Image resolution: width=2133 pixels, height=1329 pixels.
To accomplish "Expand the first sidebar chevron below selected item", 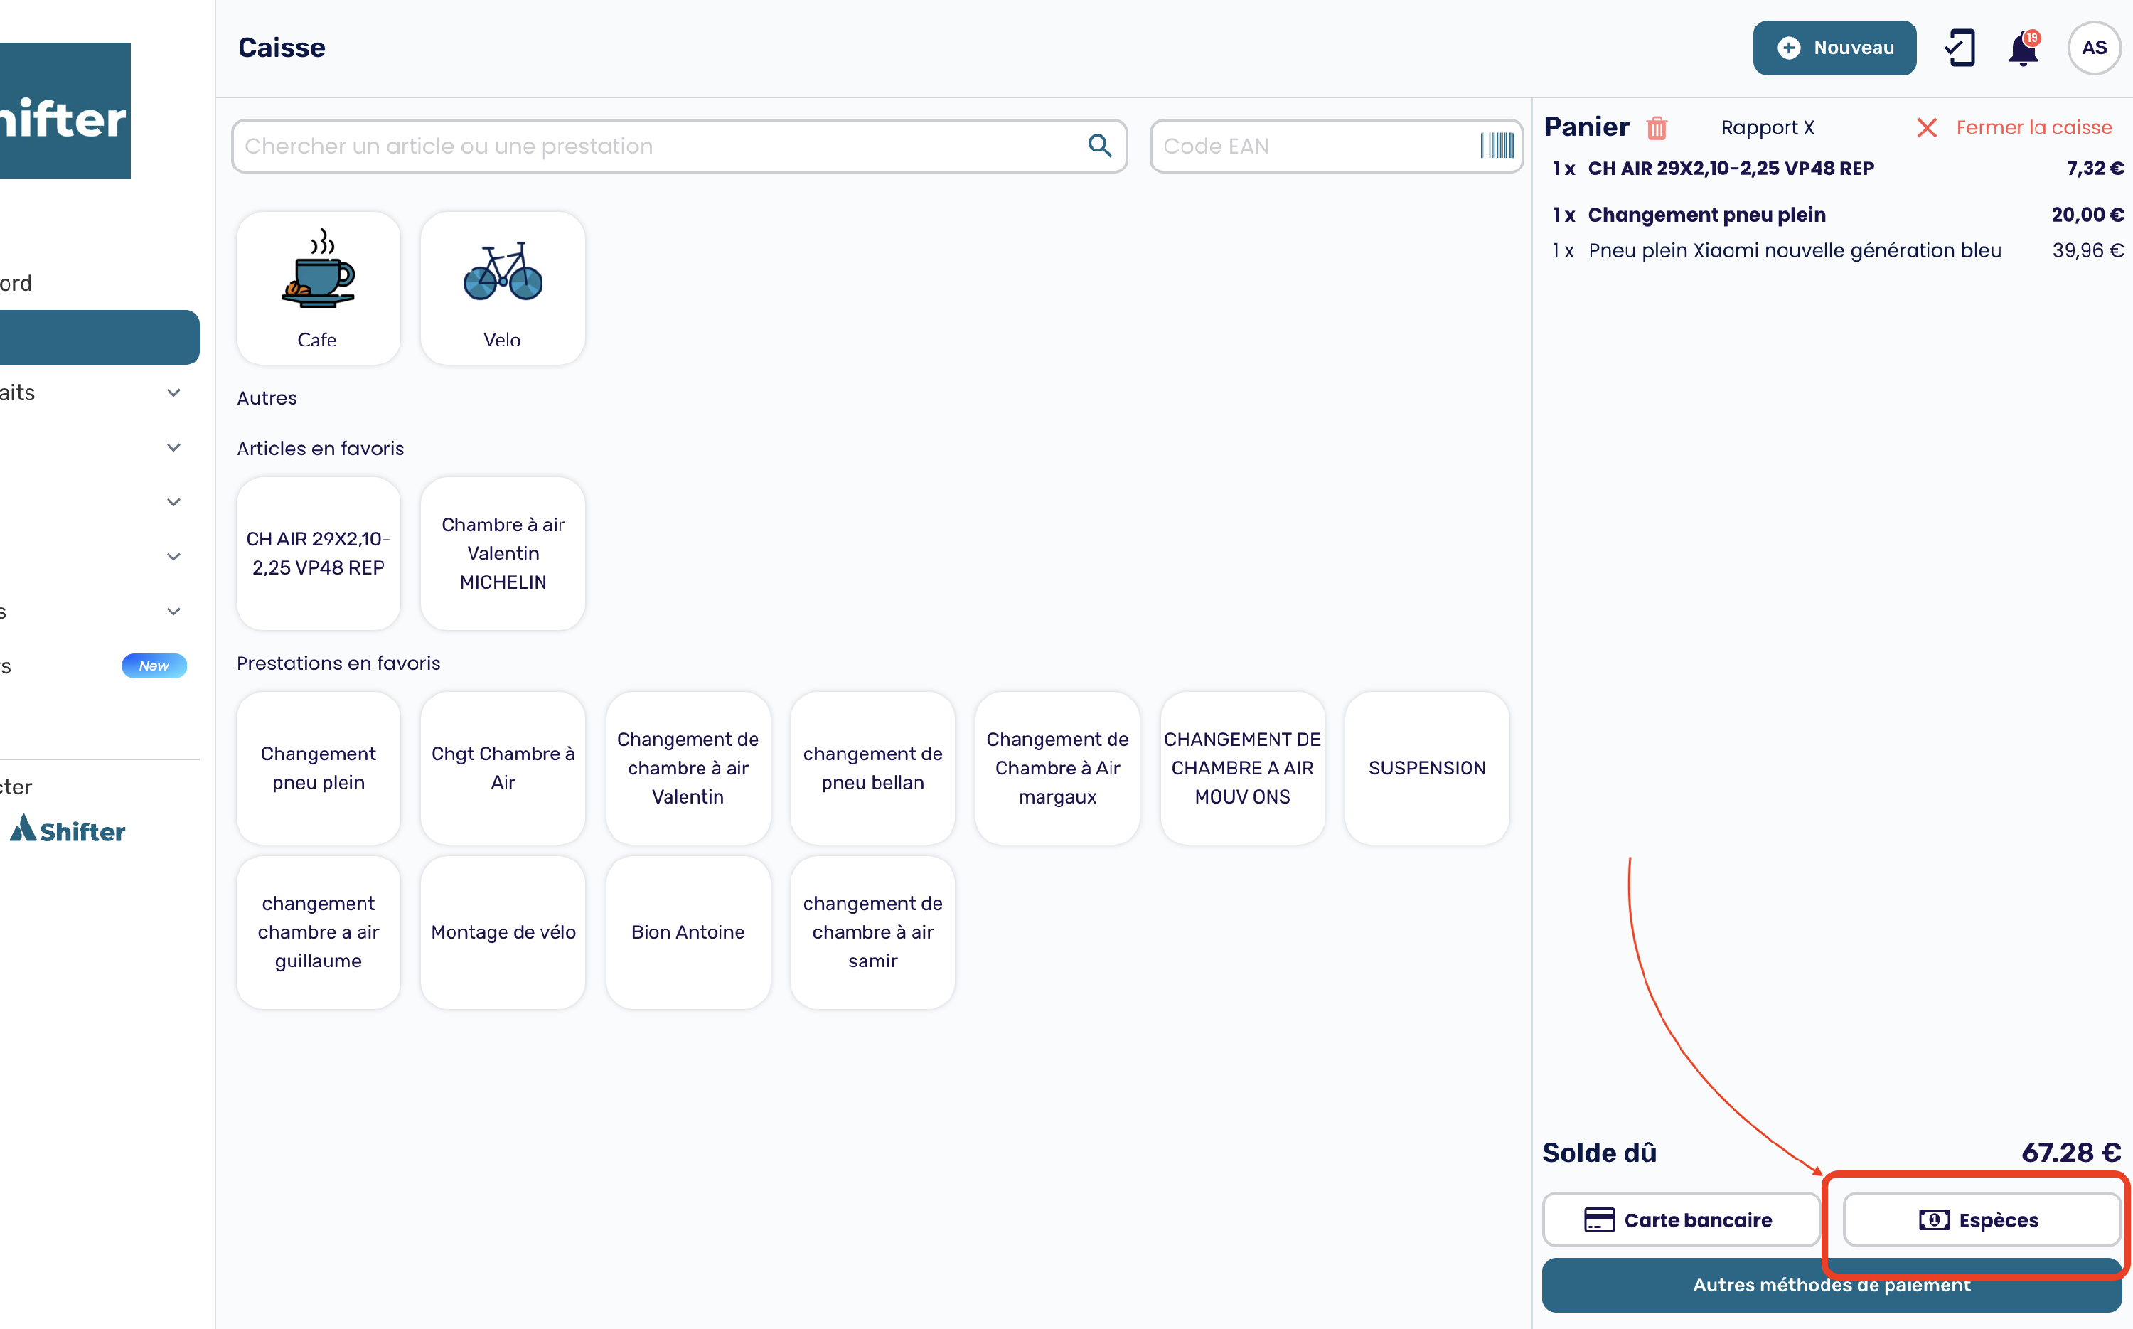I will (x=174, y=393).
